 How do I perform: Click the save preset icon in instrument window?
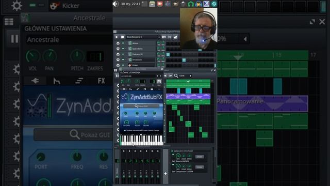[159, 82]
